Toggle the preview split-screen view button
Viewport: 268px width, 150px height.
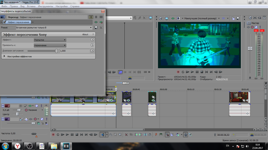coord(178,19)
